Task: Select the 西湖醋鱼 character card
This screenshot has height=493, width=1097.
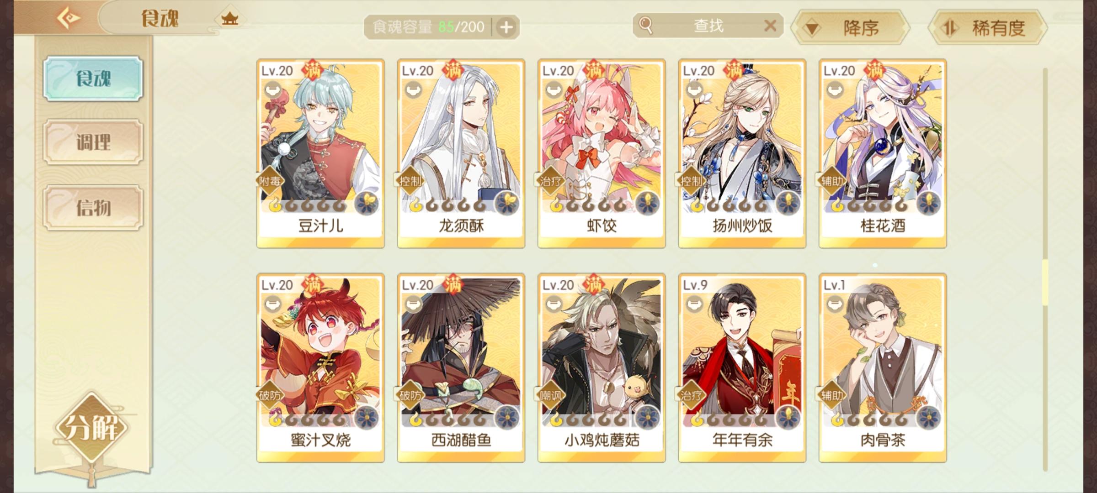Action: coord(461,368)
